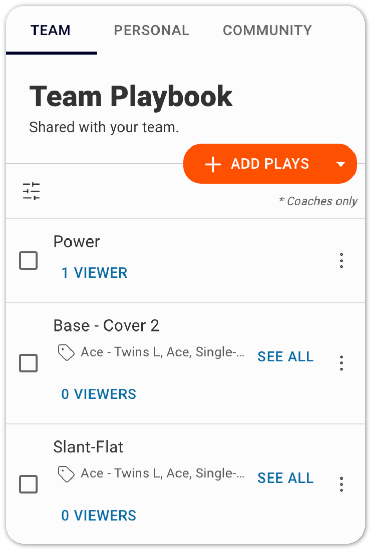Open the kebab menu for Power play
372x551 pixels.
click(x=341, y=261)
